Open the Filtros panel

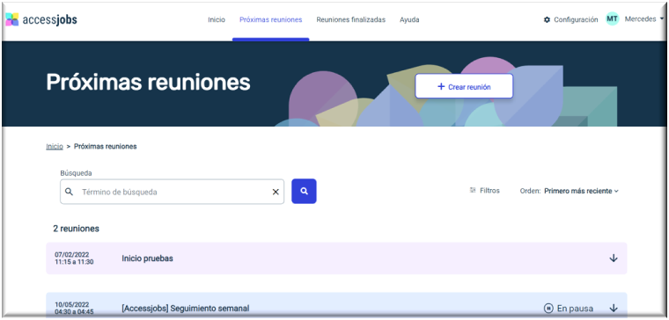coord(484,191)
